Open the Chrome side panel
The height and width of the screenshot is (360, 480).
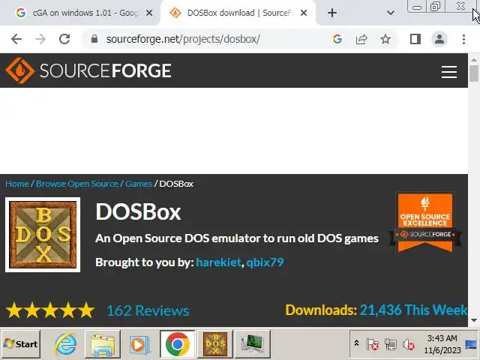coord(415,39)
